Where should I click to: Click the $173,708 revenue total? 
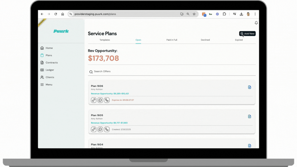point(103,58)
